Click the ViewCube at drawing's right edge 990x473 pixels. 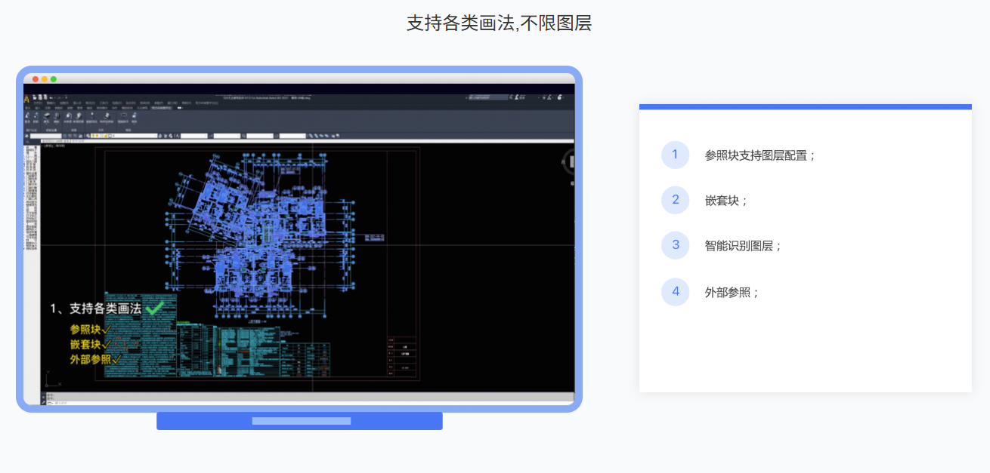tap(570, 162)
